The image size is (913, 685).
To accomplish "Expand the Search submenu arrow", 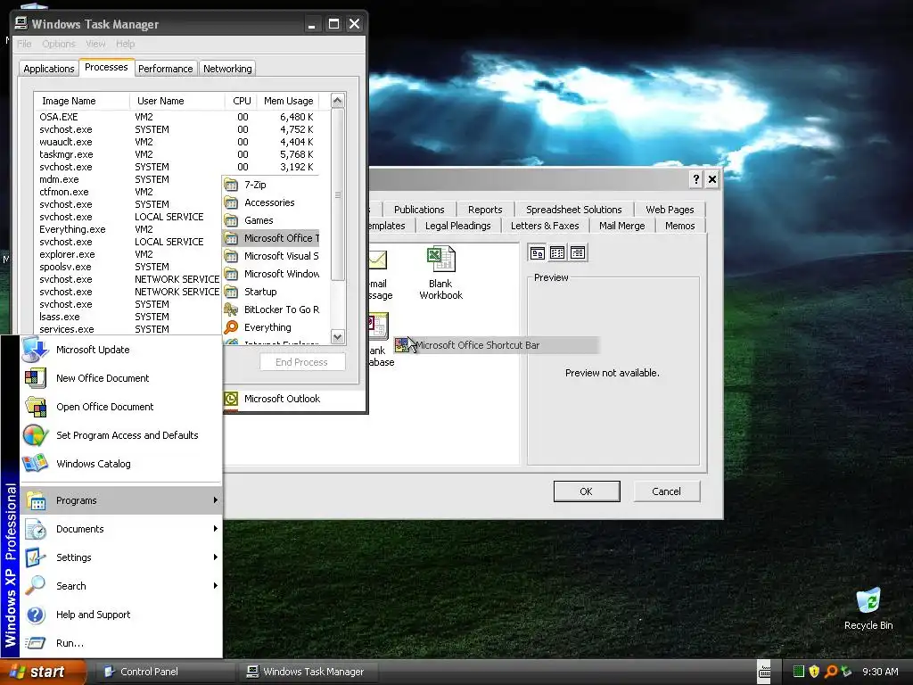I will tap(216, 586).
